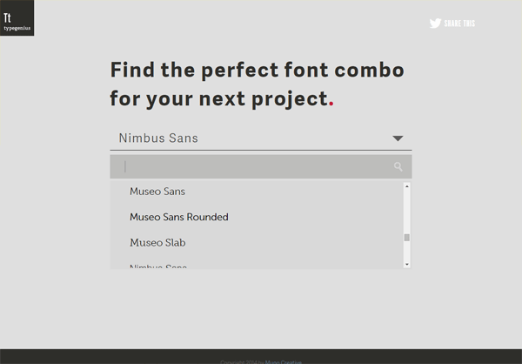Screen dimensions: 522x364
Task: Click the Typegenius logo
Action: [x=17, y=18]
